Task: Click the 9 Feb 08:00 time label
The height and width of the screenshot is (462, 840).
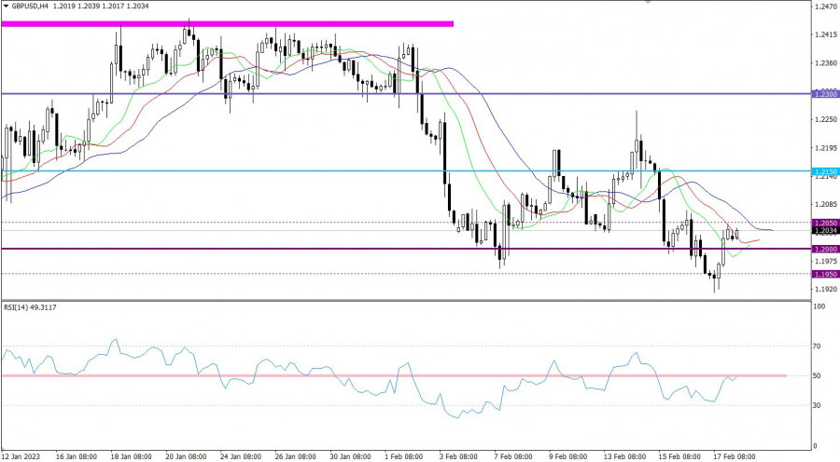Action: 569,456
